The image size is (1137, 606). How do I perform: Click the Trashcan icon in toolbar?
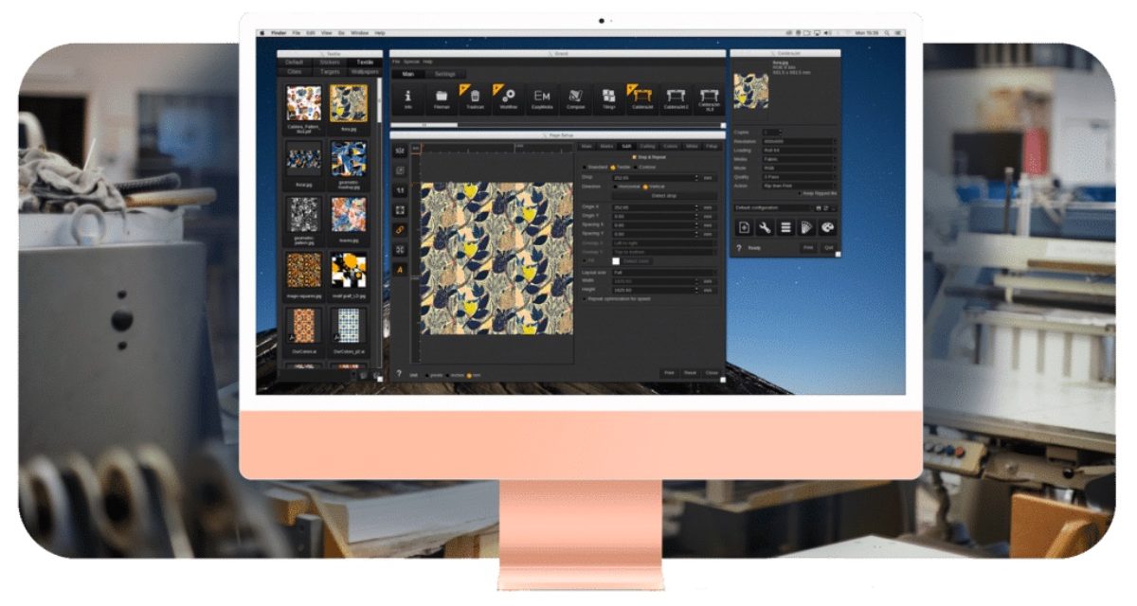475,97
